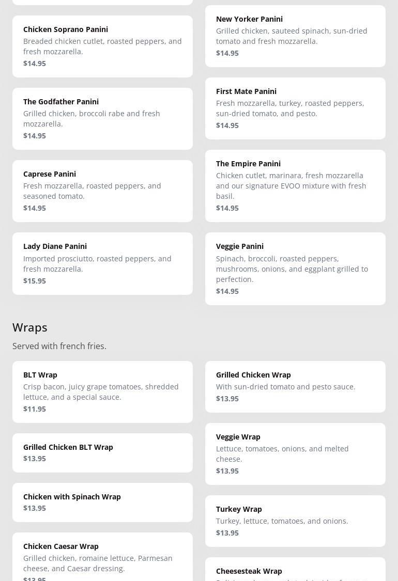The image size is (398, 581).
Task: Select the Veggie Panini card
Action: 295,269
